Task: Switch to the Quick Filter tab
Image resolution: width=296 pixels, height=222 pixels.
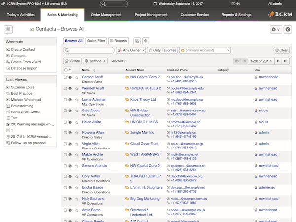Action: coord(96,41)
